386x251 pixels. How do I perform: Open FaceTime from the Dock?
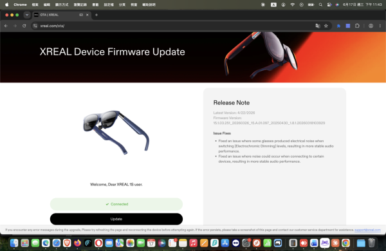(141, 243)
